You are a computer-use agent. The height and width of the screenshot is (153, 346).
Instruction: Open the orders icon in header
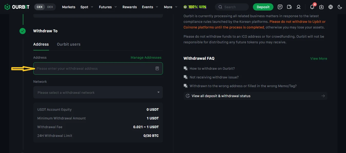tap(280, 7)
